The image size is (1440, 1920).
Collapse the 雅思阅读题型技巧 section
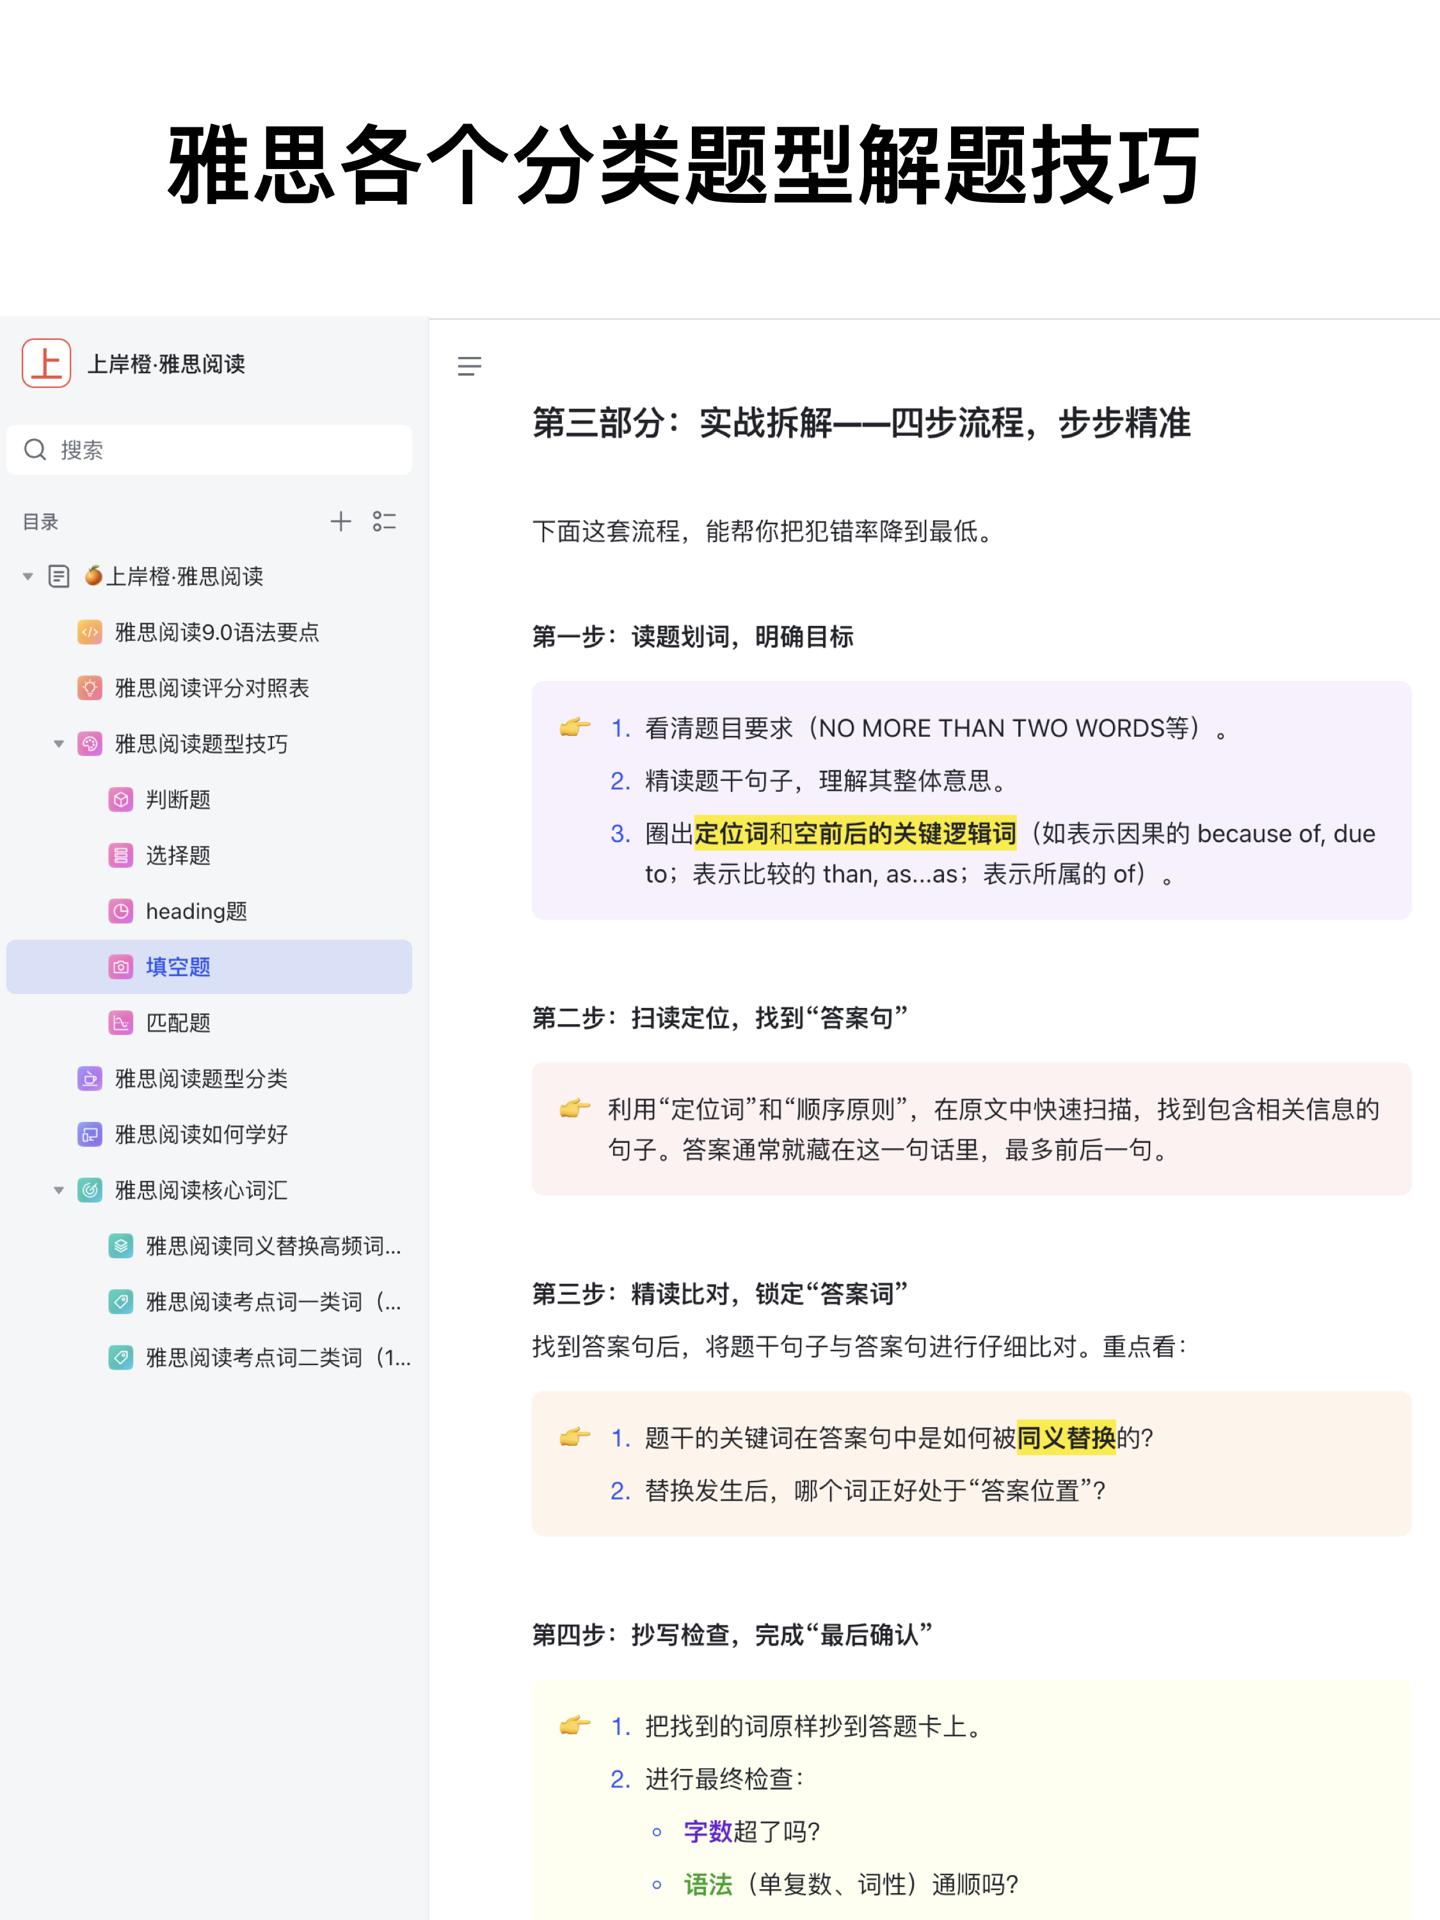58,744
